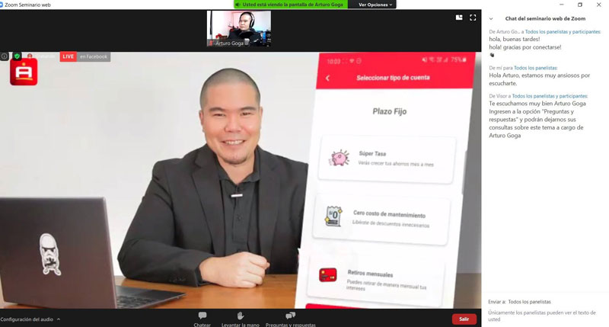Click 'Chat del seminario web de Zoom' title
The height and width of the screenshot is (327, 609).
[x=545, y=18]
